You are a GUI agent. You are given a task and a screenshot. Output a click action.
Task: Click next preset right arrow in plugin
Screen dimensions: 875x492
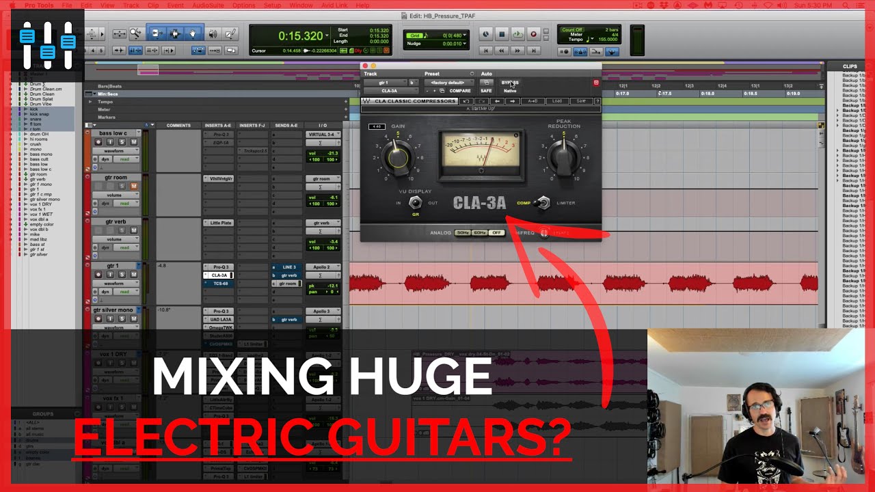click(x=512, y=100)
